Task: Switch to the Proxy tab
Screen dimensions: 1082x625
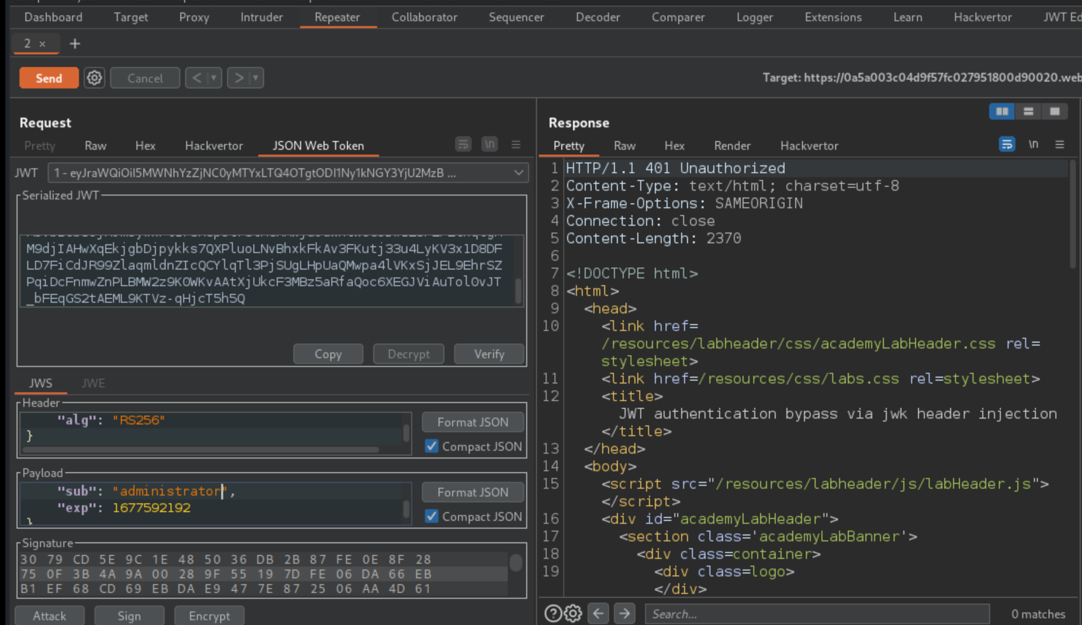Action: tap(194, 17)
